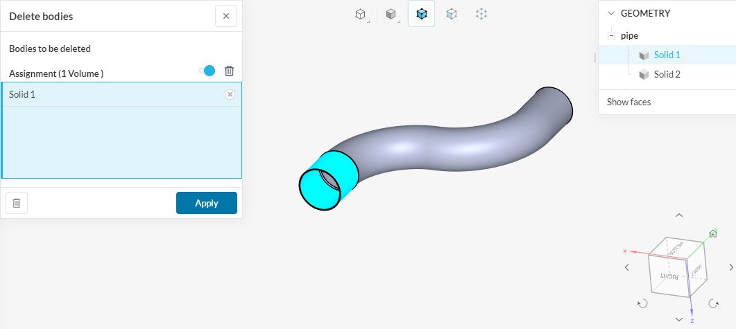Screen dimensions: 736x329
Task: Remove Solid 1 from the assignment list
Action: tap(230, 95)
